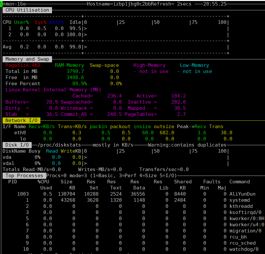The image size is (265, 254).
Task: Click free RAM value 3408.6
Action: pos(75,77)
